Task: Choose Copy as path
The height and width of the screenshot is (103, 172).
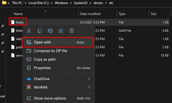Action: tap(59, 59)
